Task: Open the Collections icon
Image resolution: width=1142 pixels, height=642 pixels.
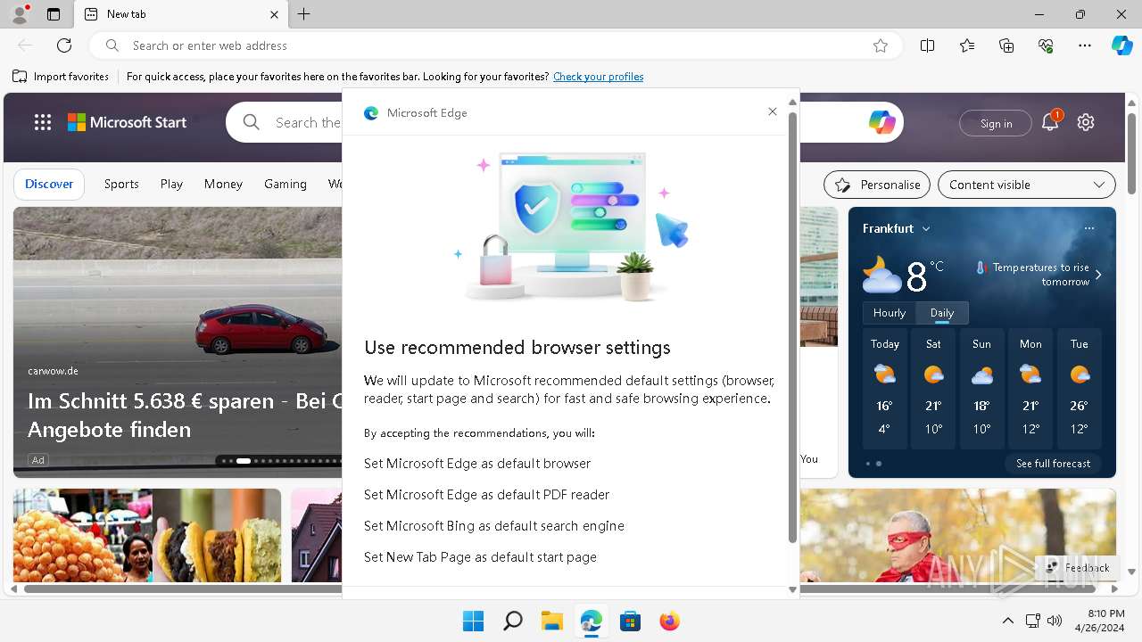Action: point(1006,45)
